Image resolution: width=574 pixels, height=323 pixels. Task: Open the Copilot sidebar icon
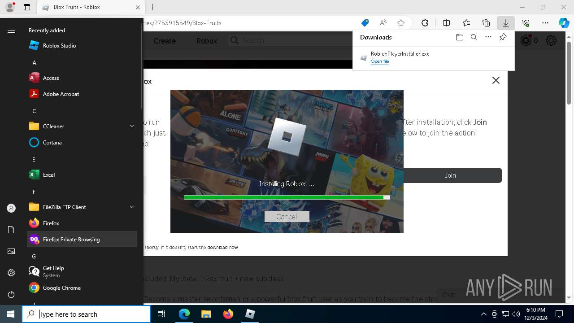pos(564,23)
